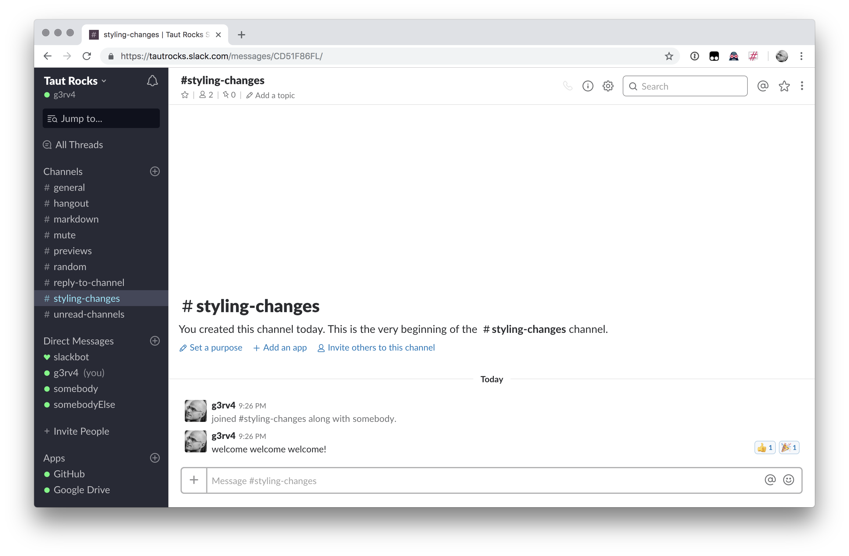Open the GitHub app
Viewport: 849px width, 556px height.
(101, 474)
